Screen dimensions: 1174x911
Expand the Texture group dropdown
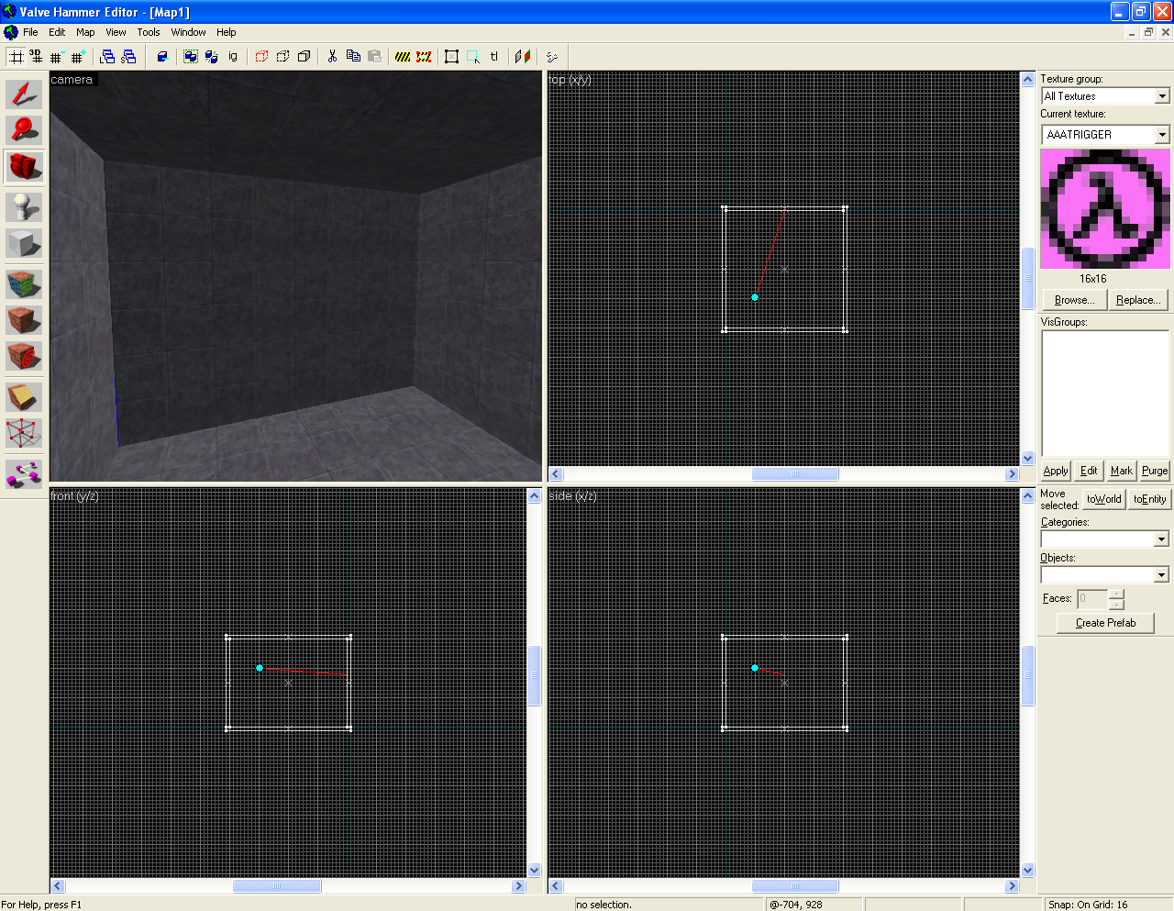point(1162,96)
